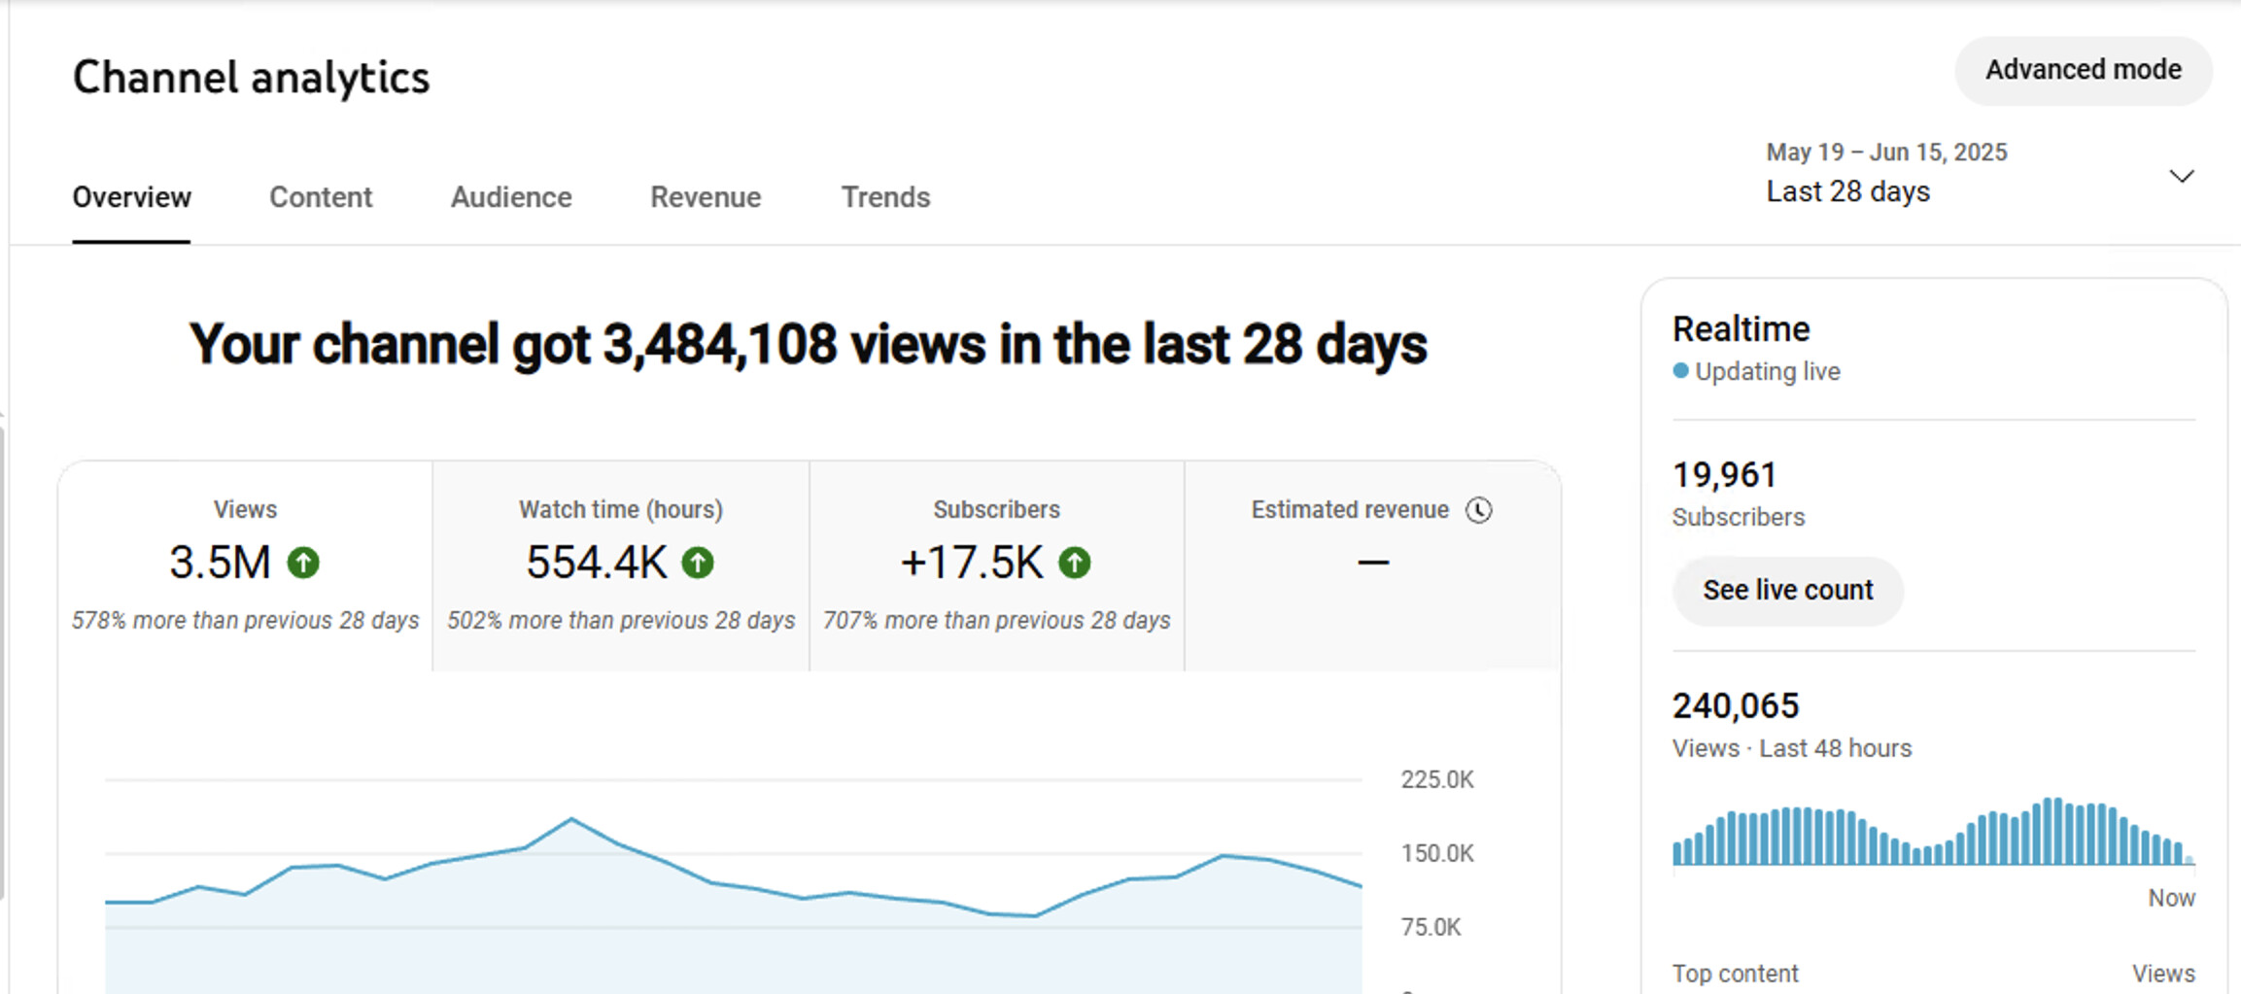Go to the Revenue tab

point(706,197)
